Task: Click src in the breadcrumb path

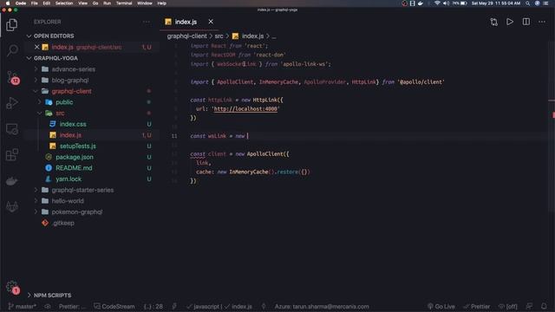Action: [x=219, y=36]
